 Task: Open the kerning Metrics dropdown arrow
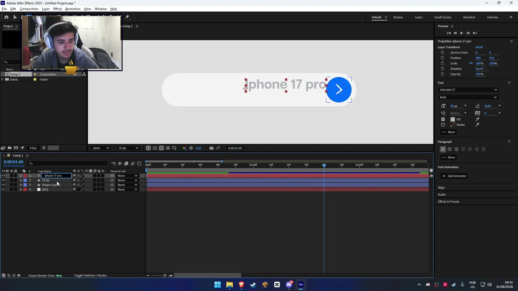(465, 113)
